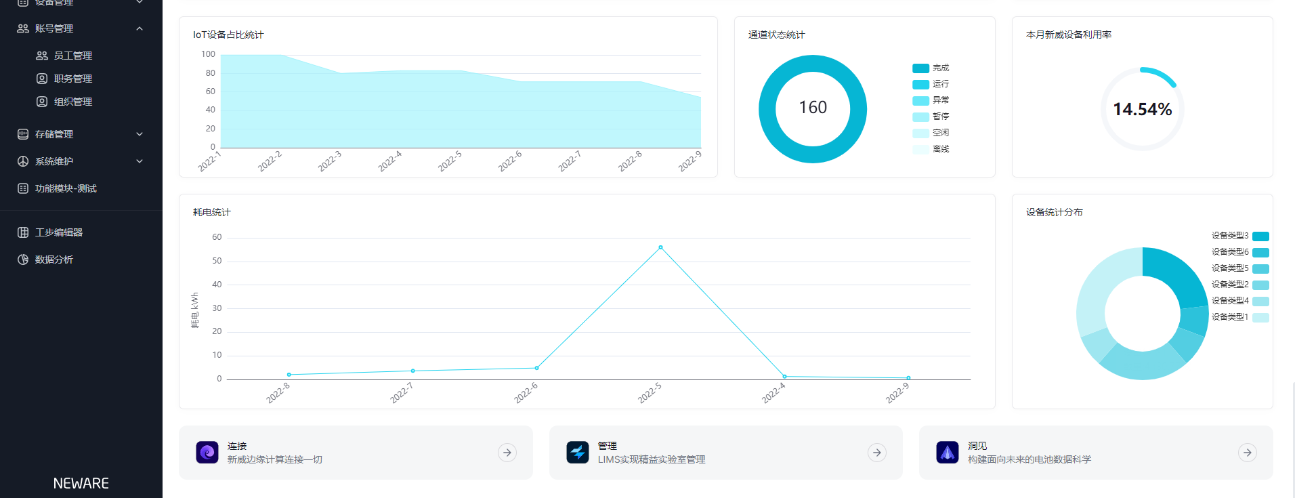Click the IoT设备占比统计 chart title

click(x=228, y=35)
